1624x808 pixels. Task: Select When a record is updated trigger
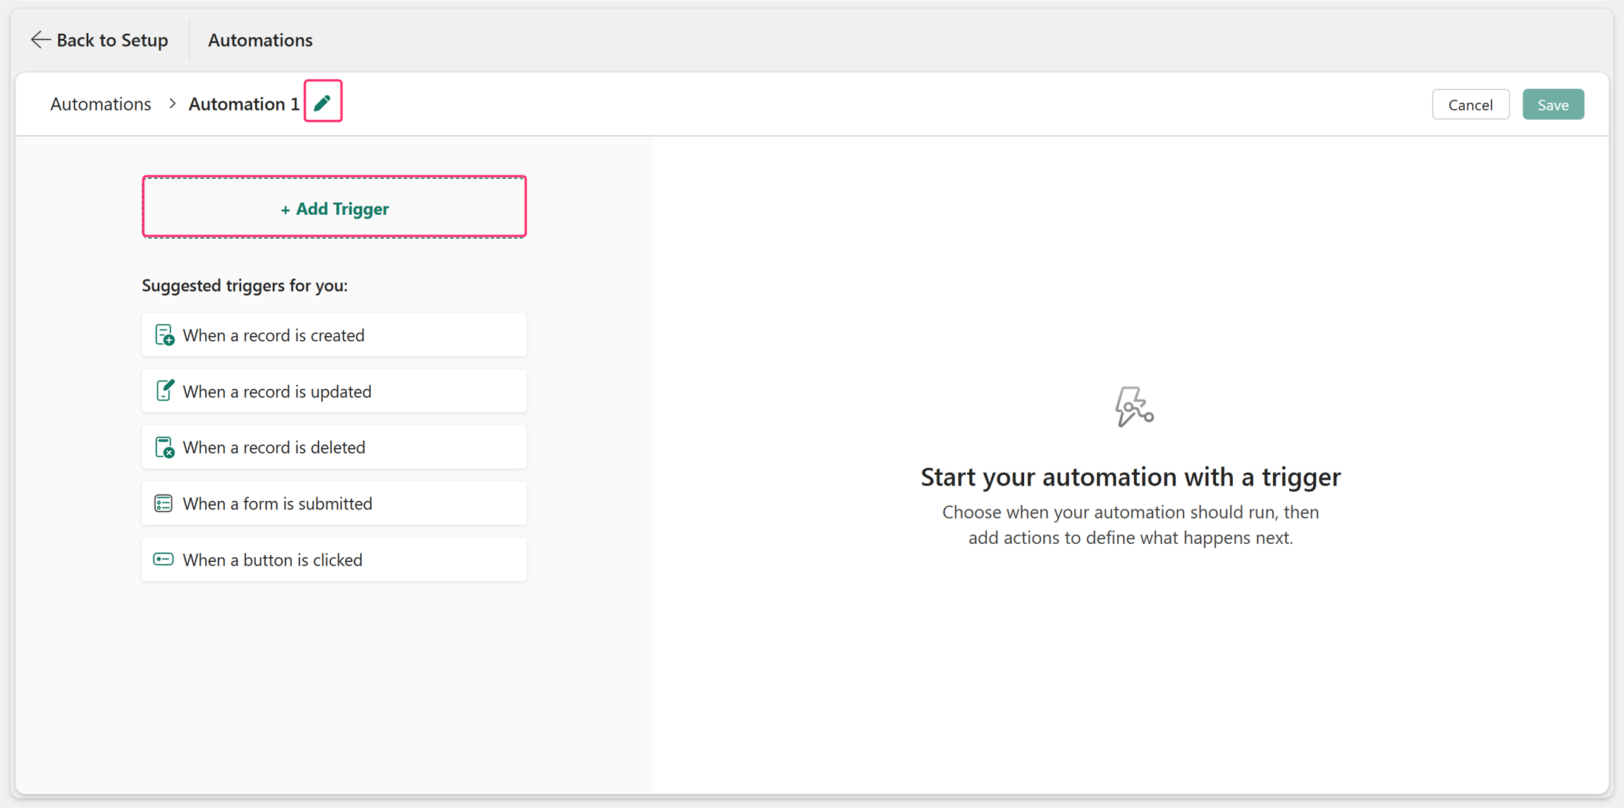click(x=334, y=390)
